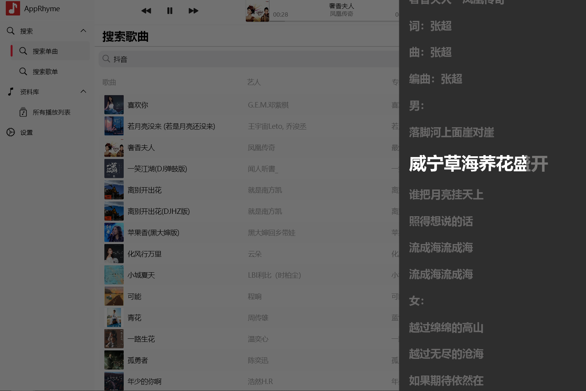Select the 搜索单曲 magnifier icon
Screen dimensions: 586x391
[x=23, y=51]
